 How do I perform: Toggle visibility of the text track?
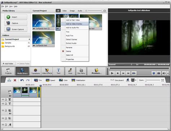point(3,104)
